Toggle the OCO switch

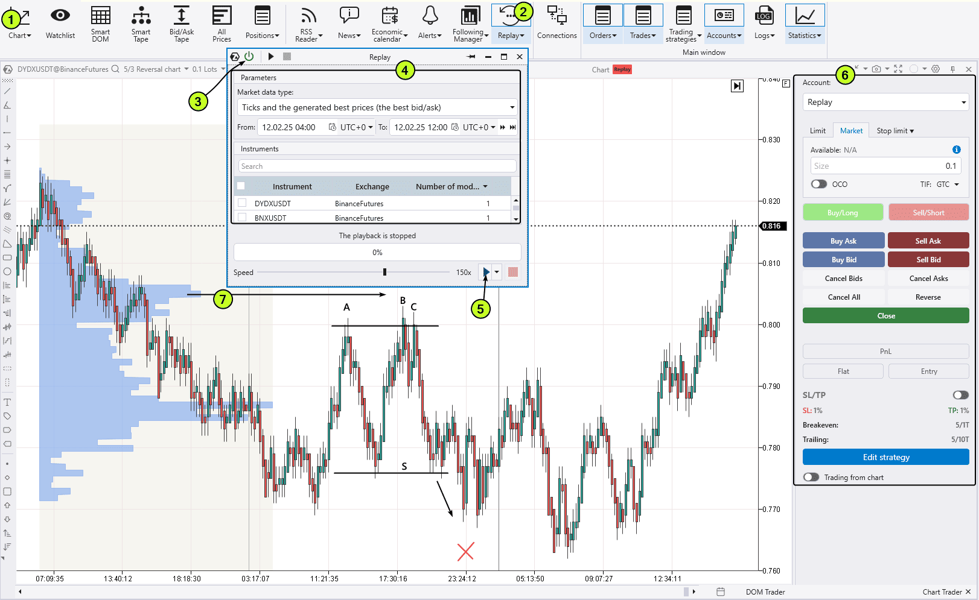point(819,185)
